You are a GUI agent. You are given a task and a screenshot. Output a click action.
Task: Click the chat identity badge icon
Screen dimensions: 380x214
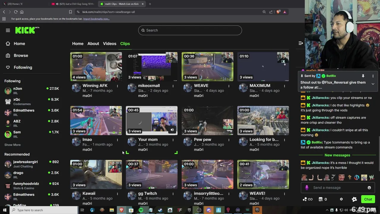click(x=354, y=199)
